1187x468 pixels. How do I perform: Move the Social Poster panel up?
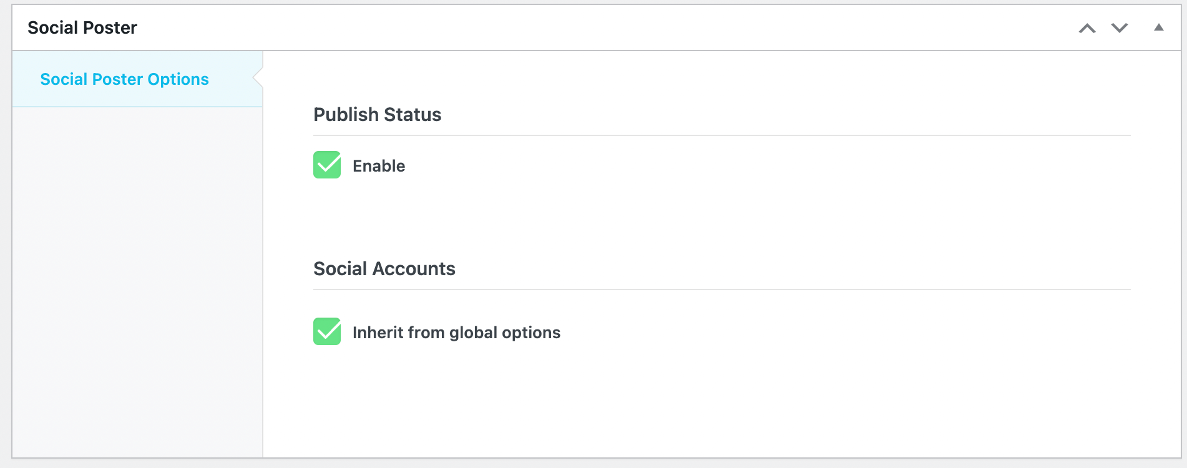(x=1087, y=28)
